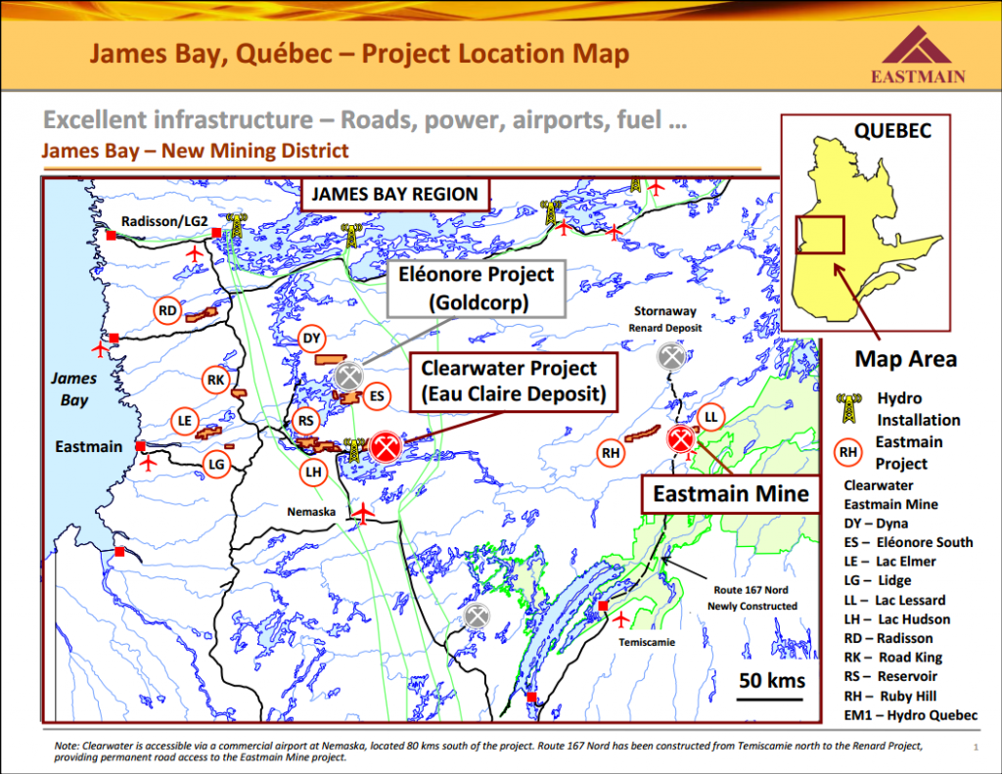Viewport: 1002px width, 774px height.
Task: Click the RS Reservoir circle marker on map
Action: 307,422
